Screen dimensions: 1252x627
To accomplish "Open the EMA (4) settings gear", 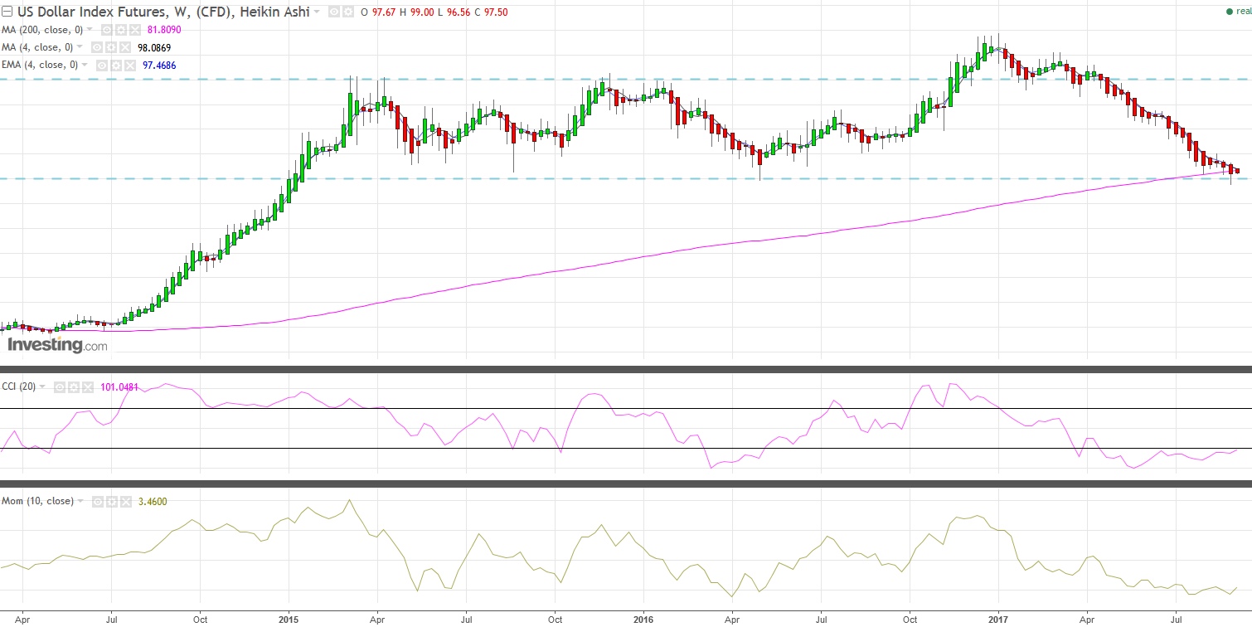I will (x=116, y=64).
